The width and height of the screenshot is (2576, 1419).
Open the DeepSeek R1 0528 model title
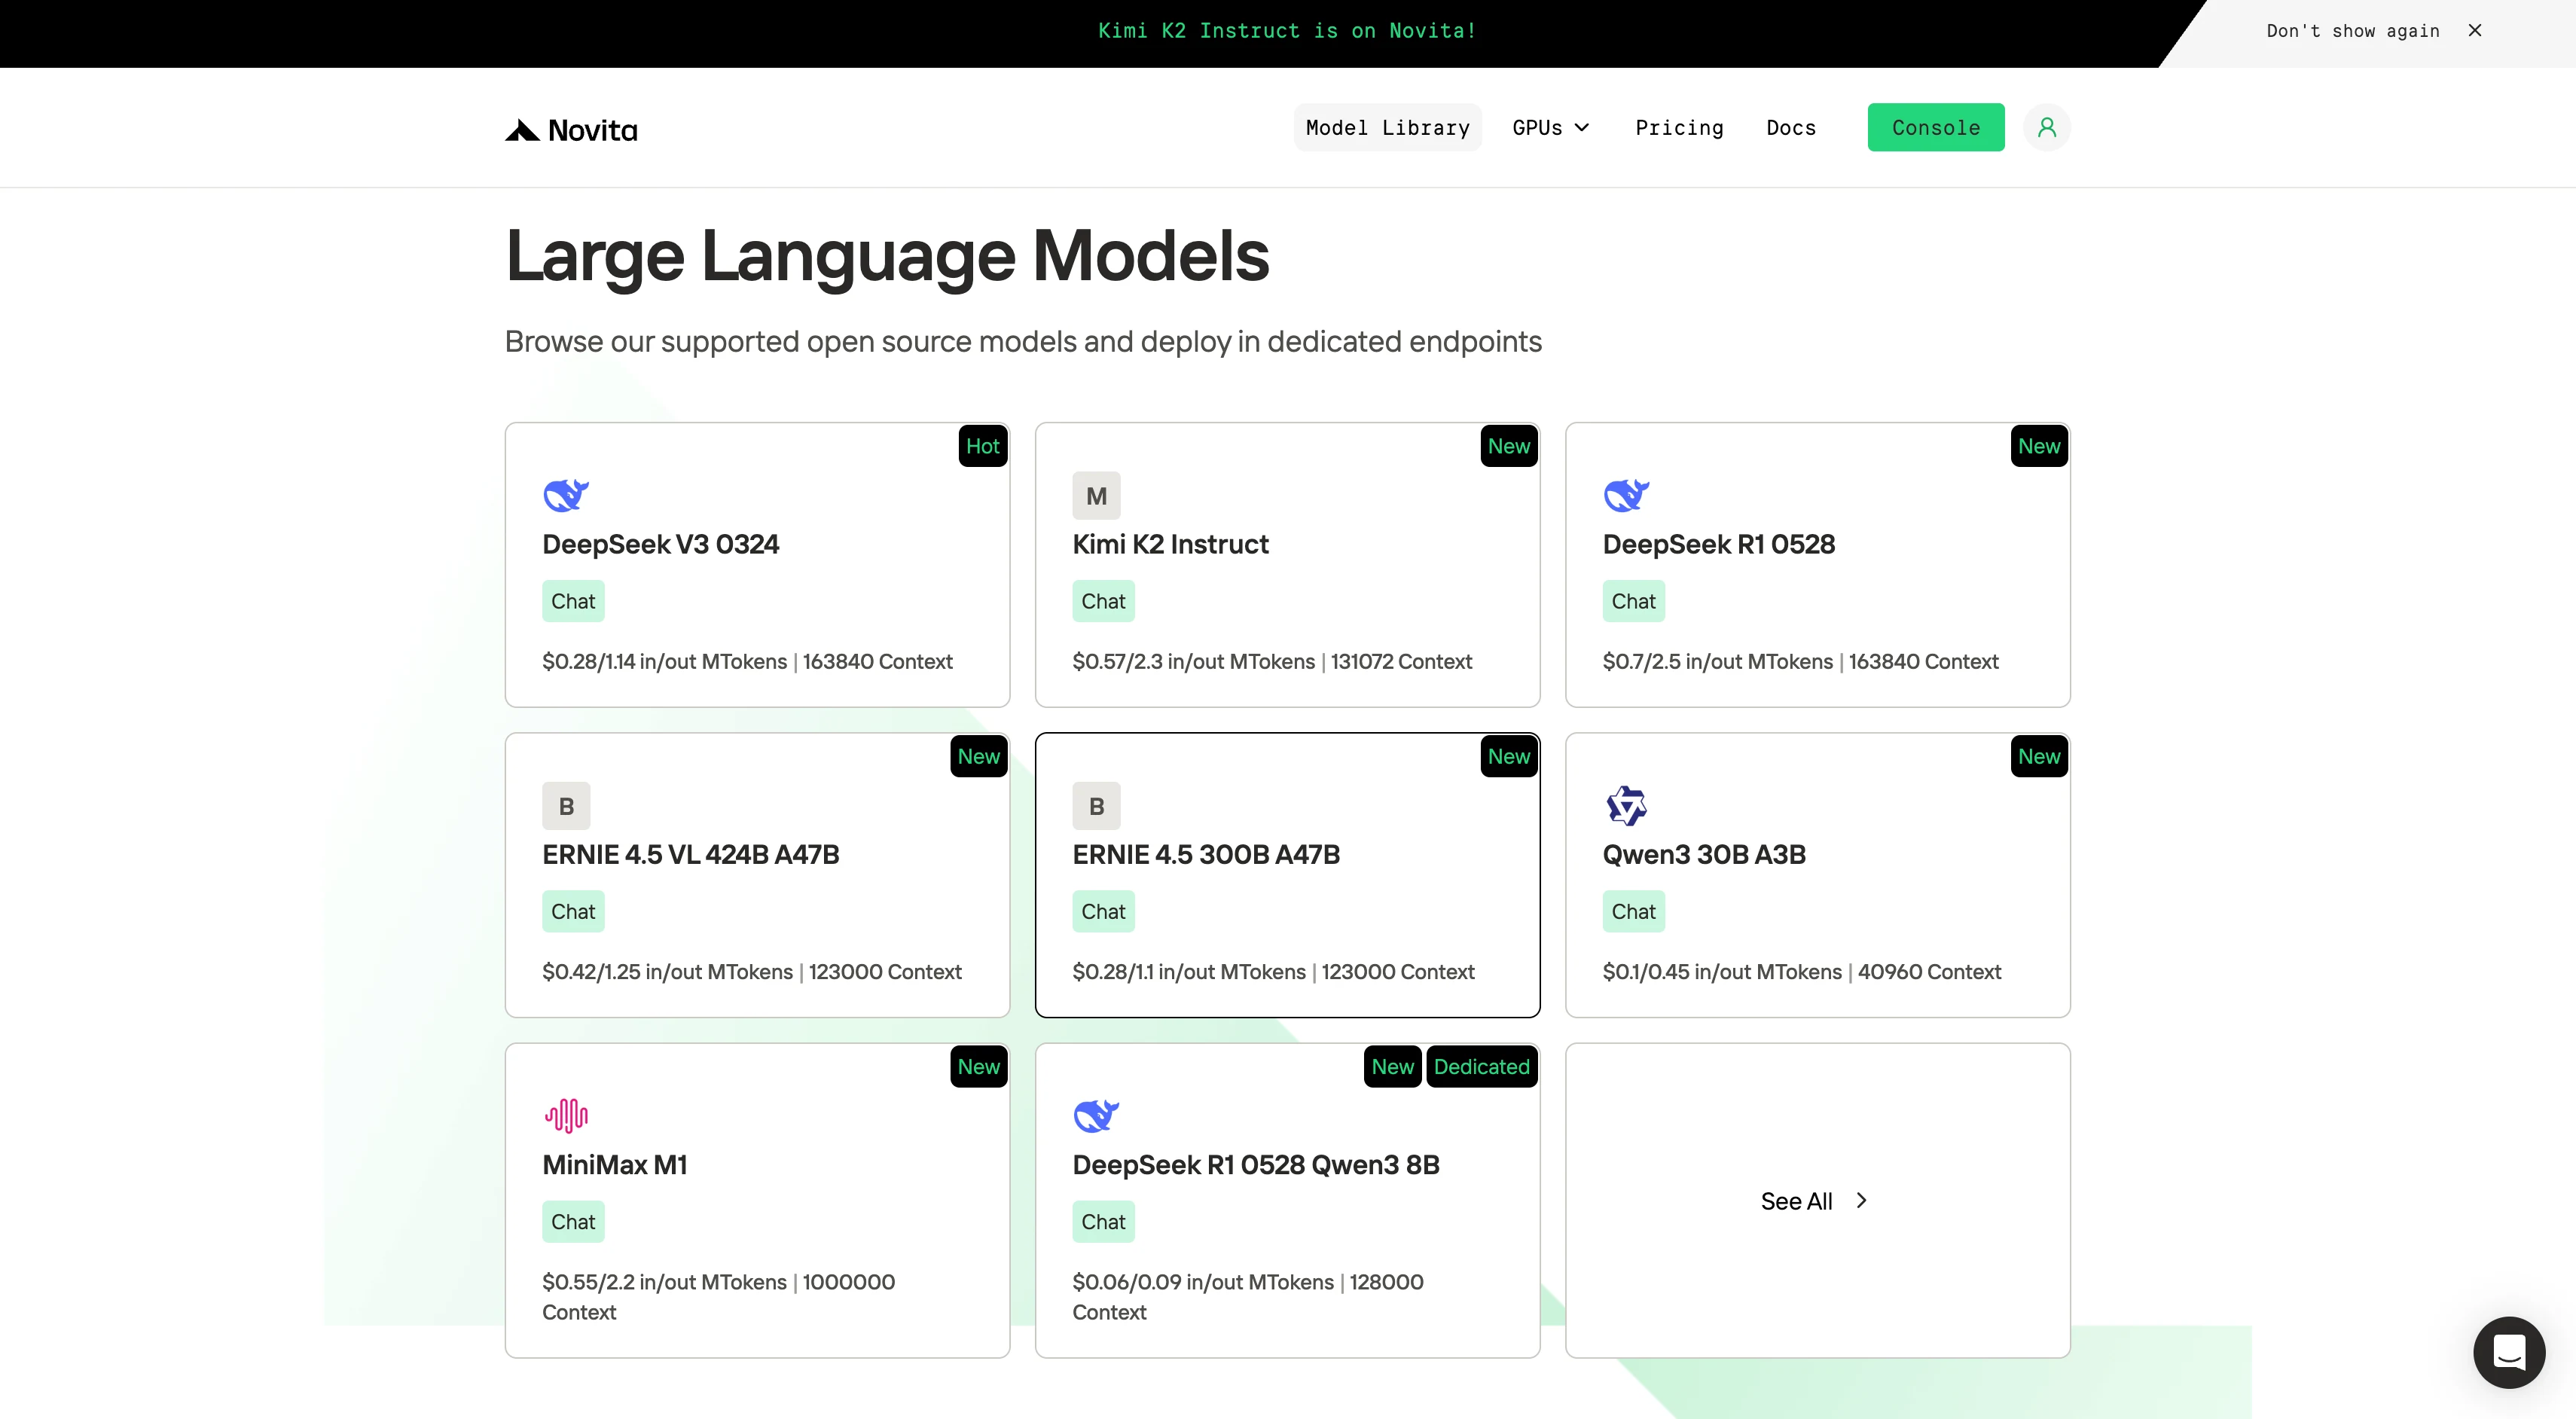coord(1718,544)
